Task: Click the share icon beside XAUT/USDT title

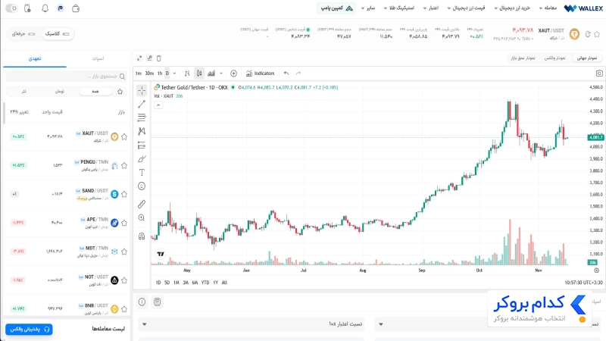Action: 588,34
